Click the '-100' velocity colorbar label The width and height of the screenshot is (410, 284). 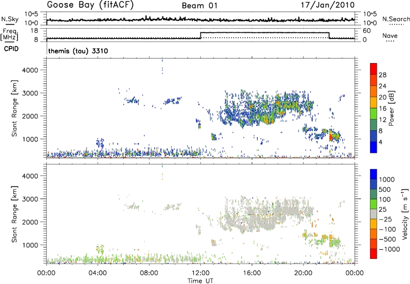coord(387,229)
